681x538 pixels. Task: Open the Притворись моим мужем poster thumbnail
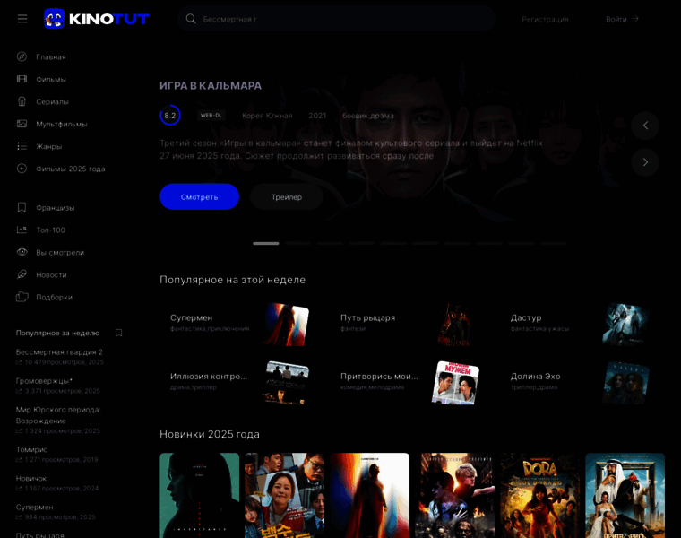455,383
